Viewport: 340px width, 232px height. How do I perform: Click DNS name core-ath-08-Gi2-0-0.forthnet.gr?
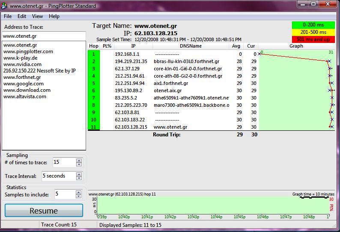(x=188, y=76)
